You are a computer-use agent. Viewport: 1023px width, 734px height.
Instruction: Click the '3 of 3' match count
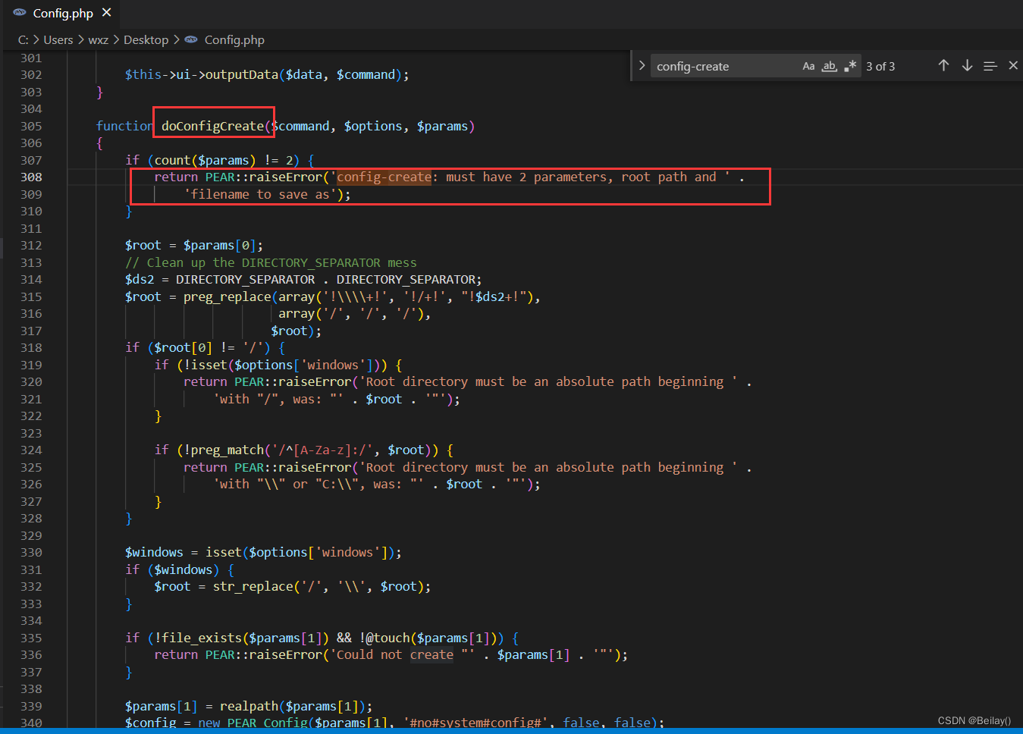880,67
